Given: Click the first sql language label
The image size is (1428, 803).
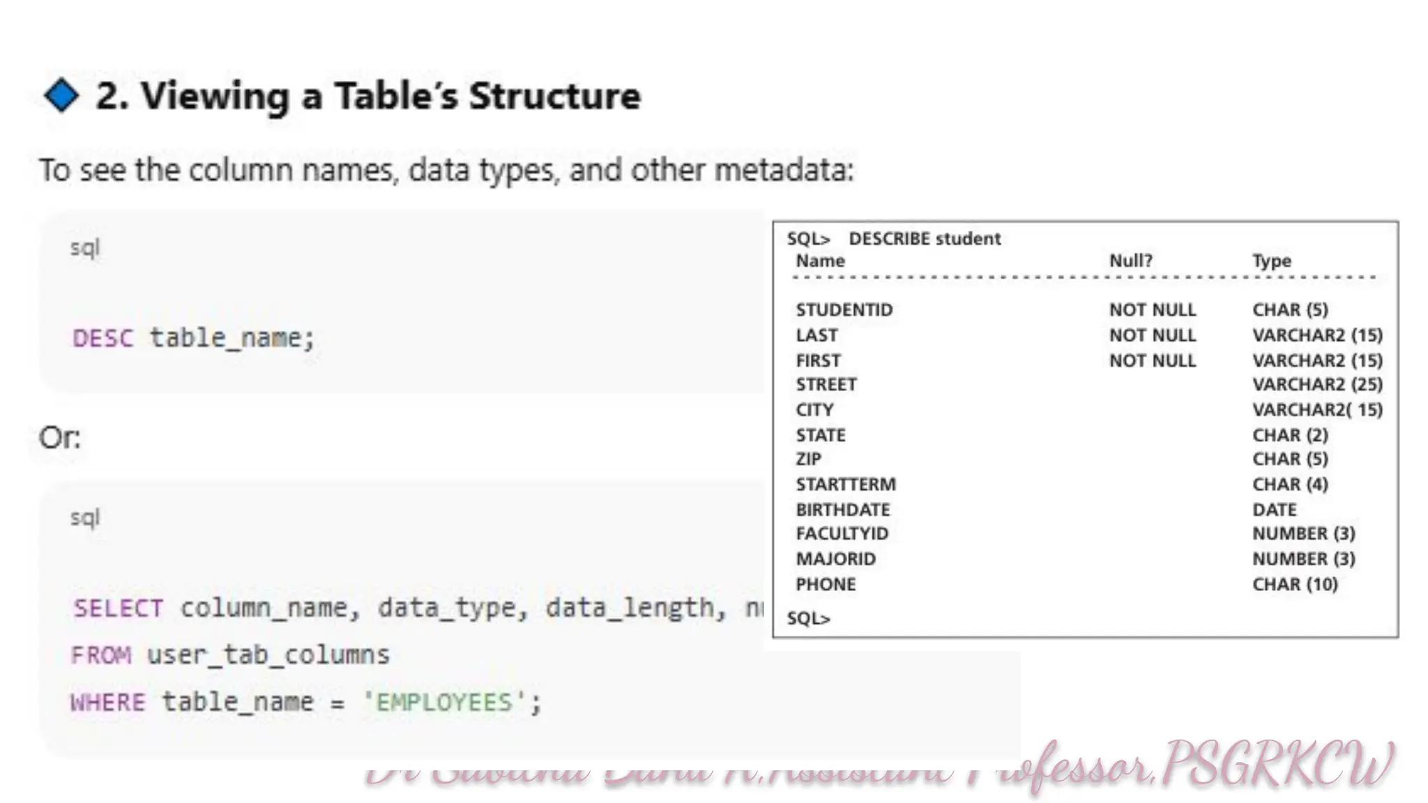Looking at the screenshot, I should click(x=85, y=247).
